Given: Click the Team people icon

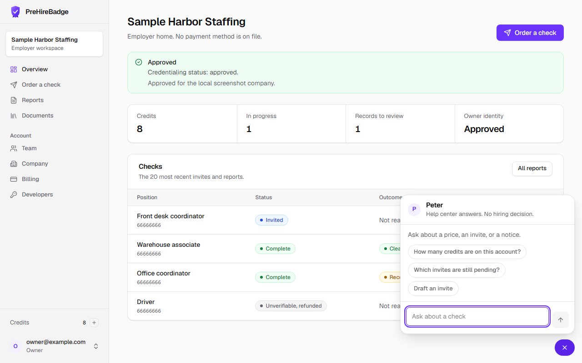Looking at the screenshot, I should point(14,148).
